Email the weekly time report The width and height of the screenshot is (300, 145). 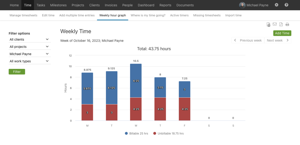click(x=275, y=24)
